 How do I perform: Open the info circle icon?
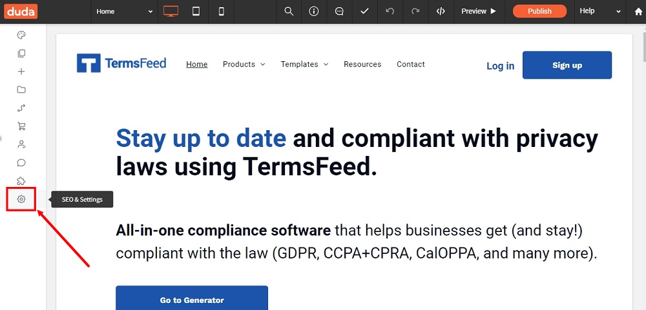tap(314, 12)
